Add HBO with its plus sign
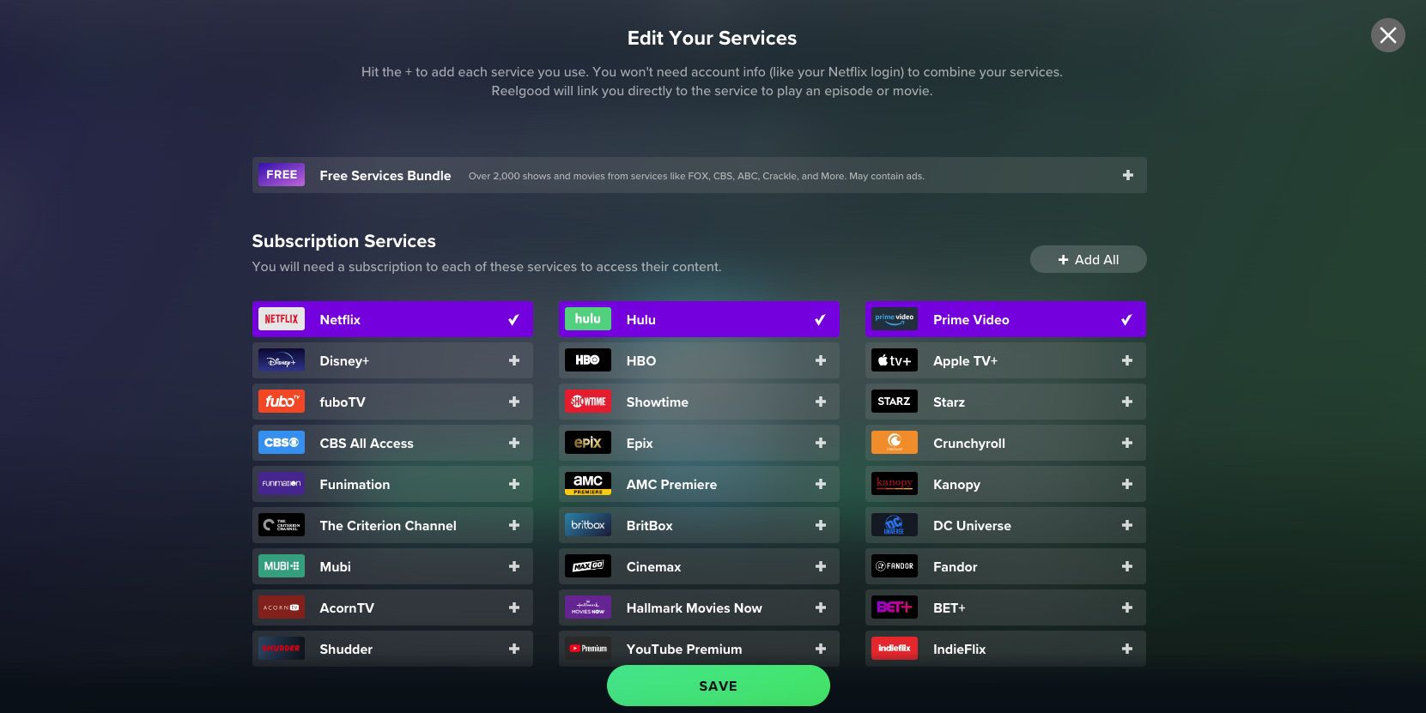Viewport: 1426px width, 713px height. [x=821, y=360]
